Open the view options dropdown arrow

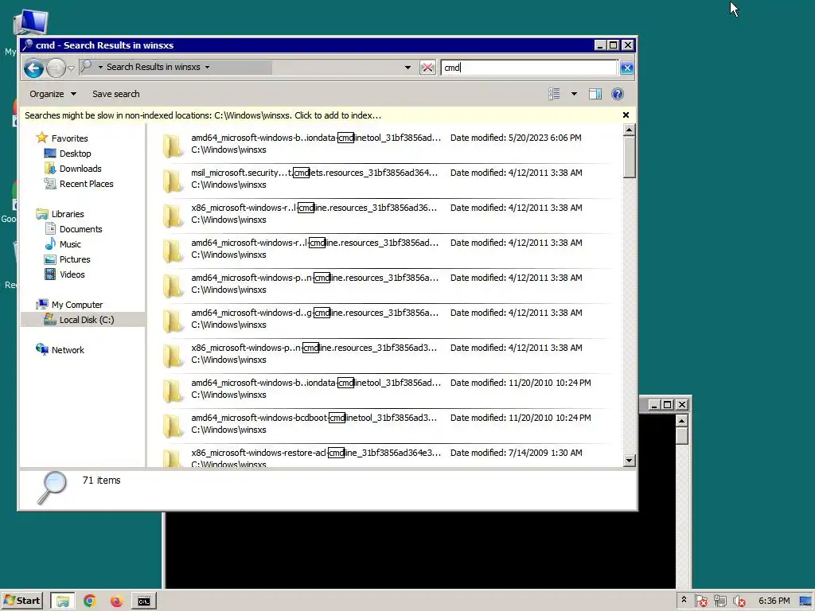574,94
